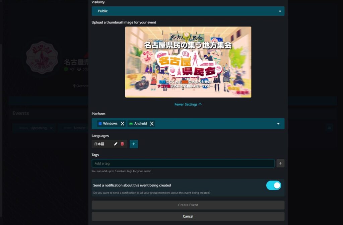The image size is (343, 225).
Task: Focus the Add a tag input field
Action: 183,163
